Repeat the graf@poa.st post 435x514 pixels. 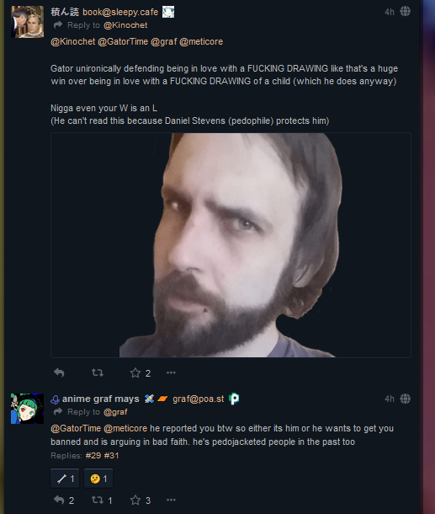[x=98, y=500]
